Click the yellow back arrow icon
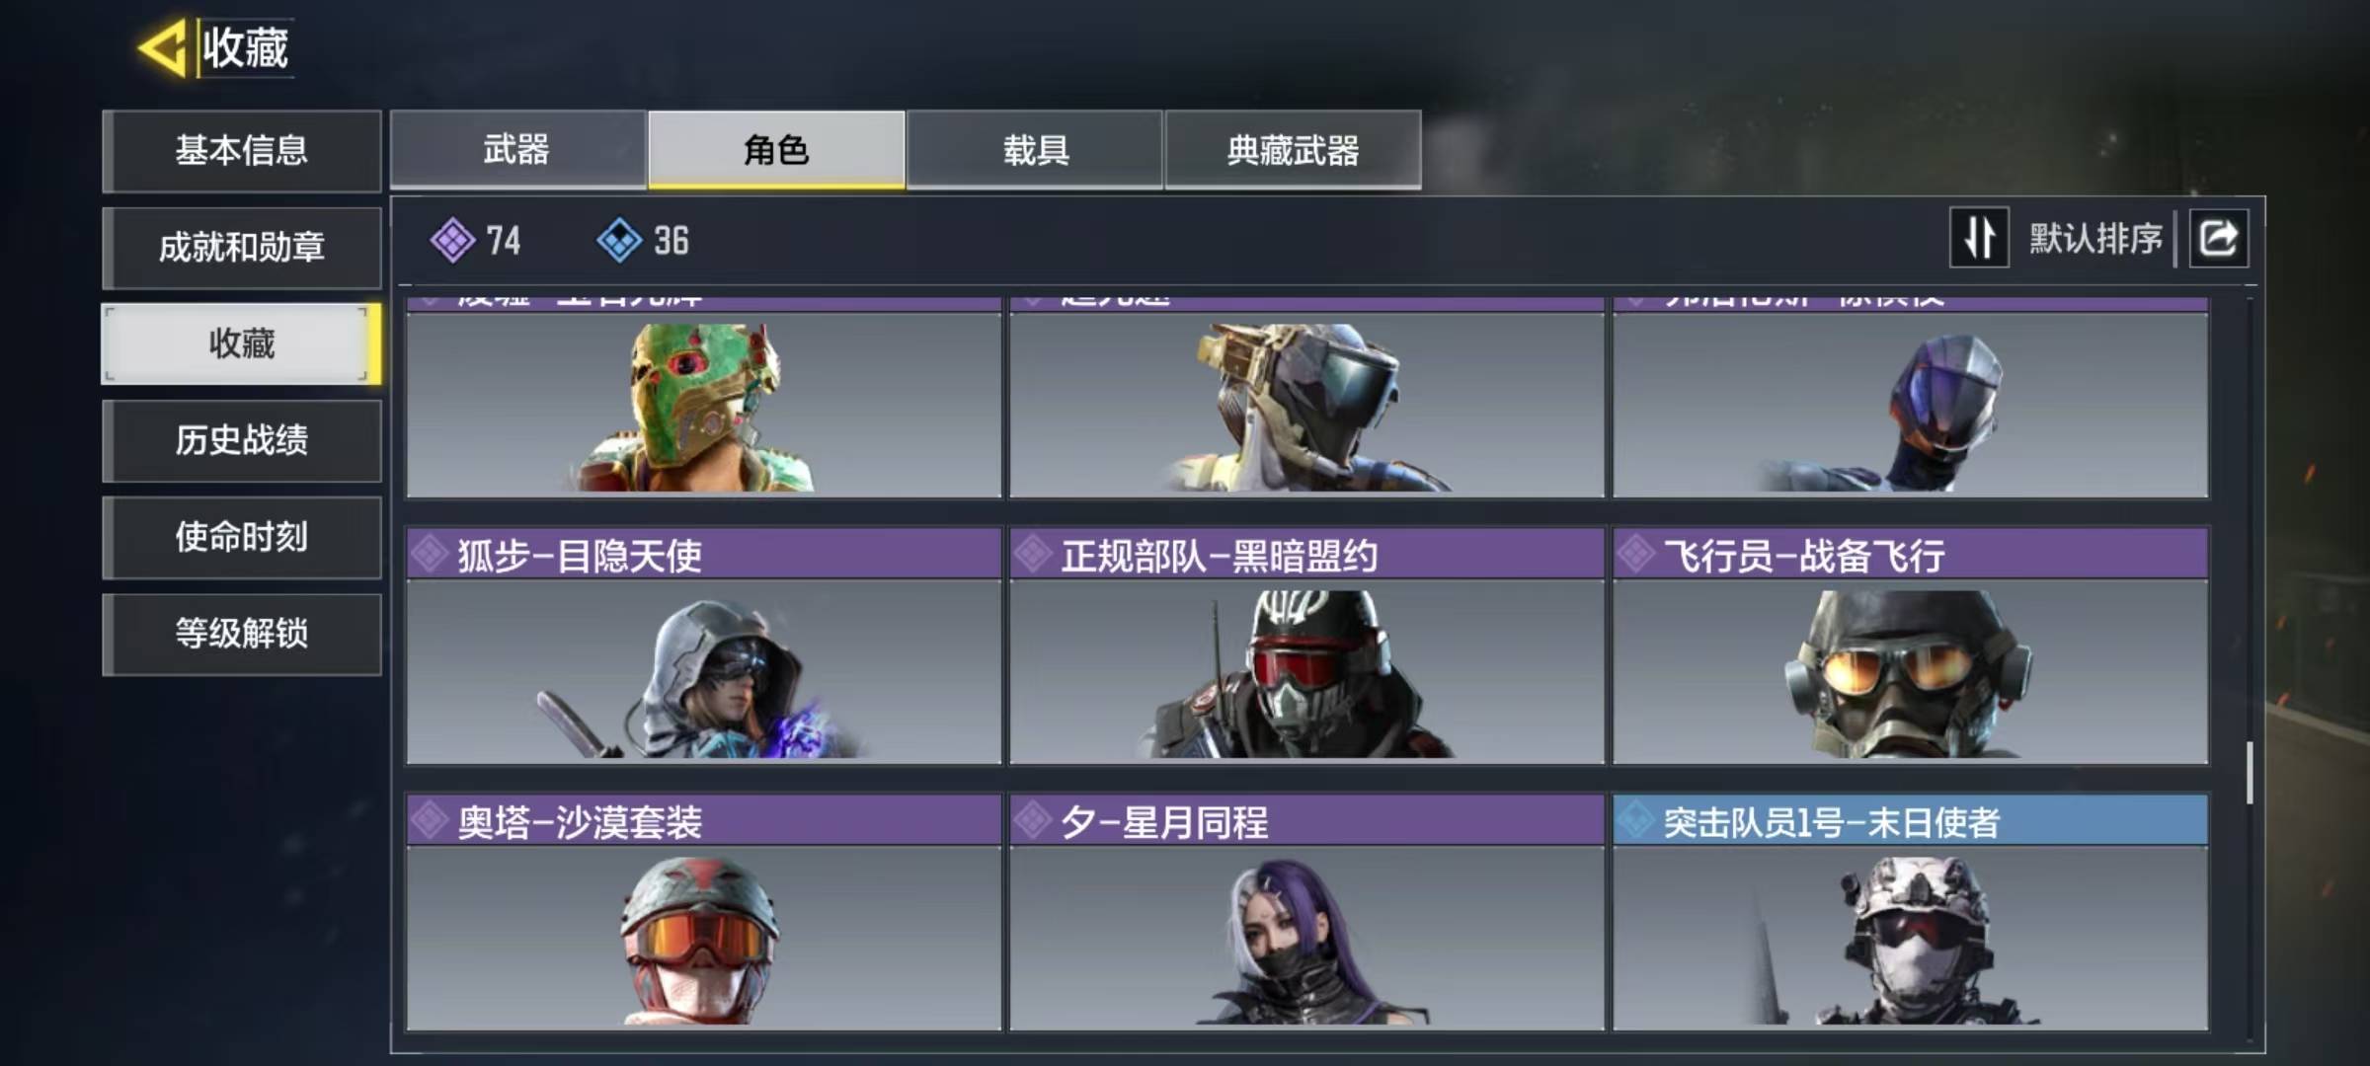This screenshot has width=2370, height=1066. (x=163, y=47)
